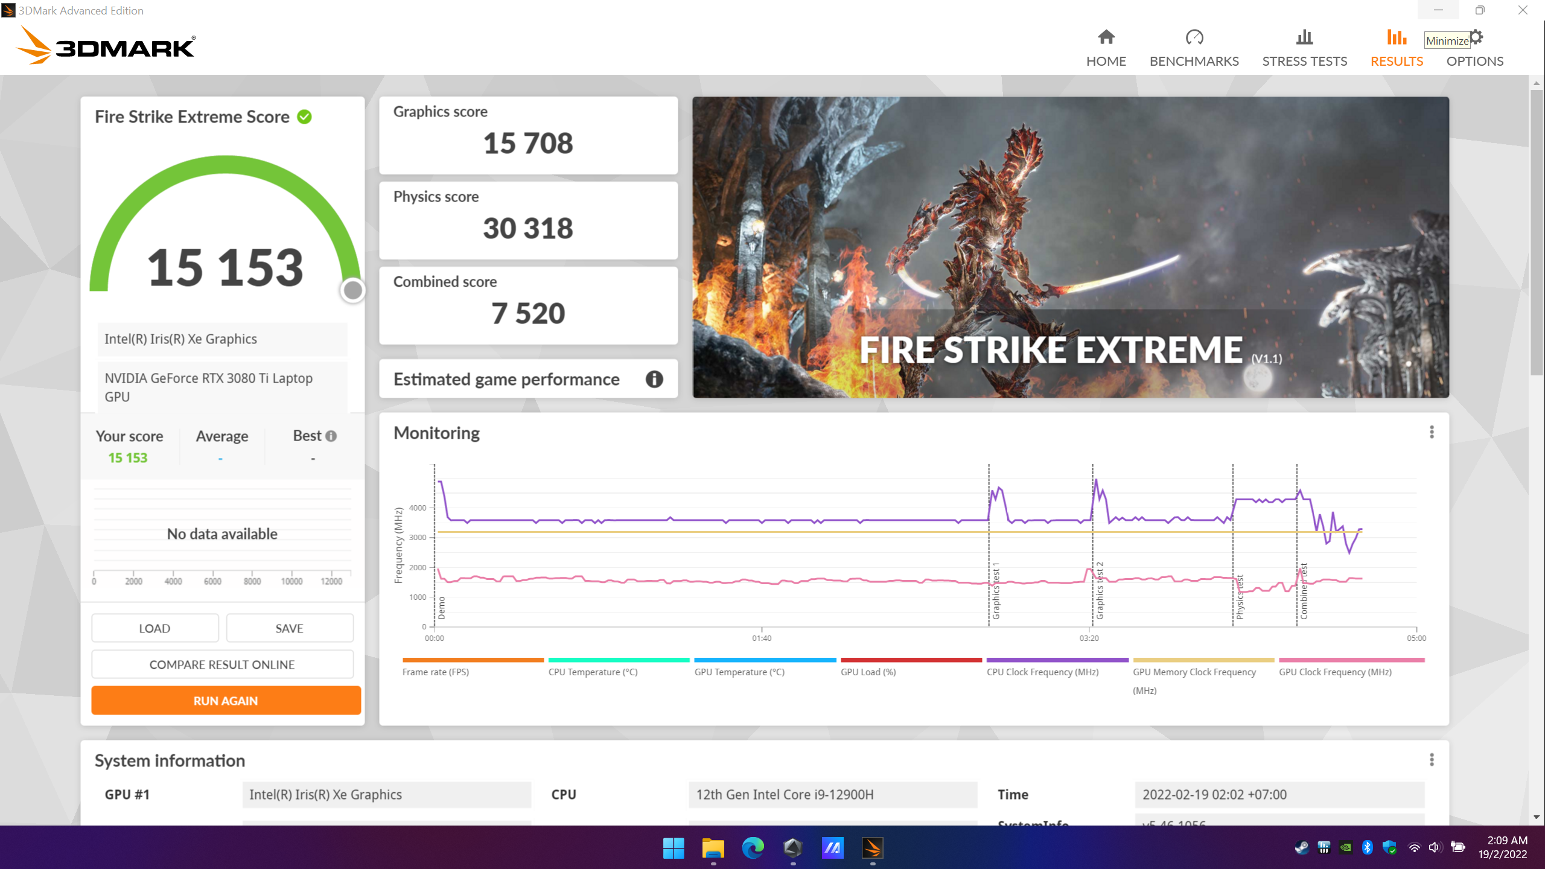Click the LOAD button
The image size is (1545, 869).
click(154, 628)
